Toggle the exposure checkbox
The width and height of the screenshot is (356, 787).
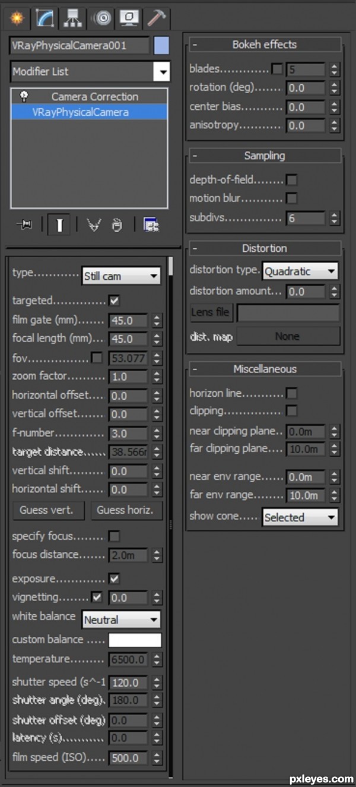pyautogui.click(x=115, y=579)
